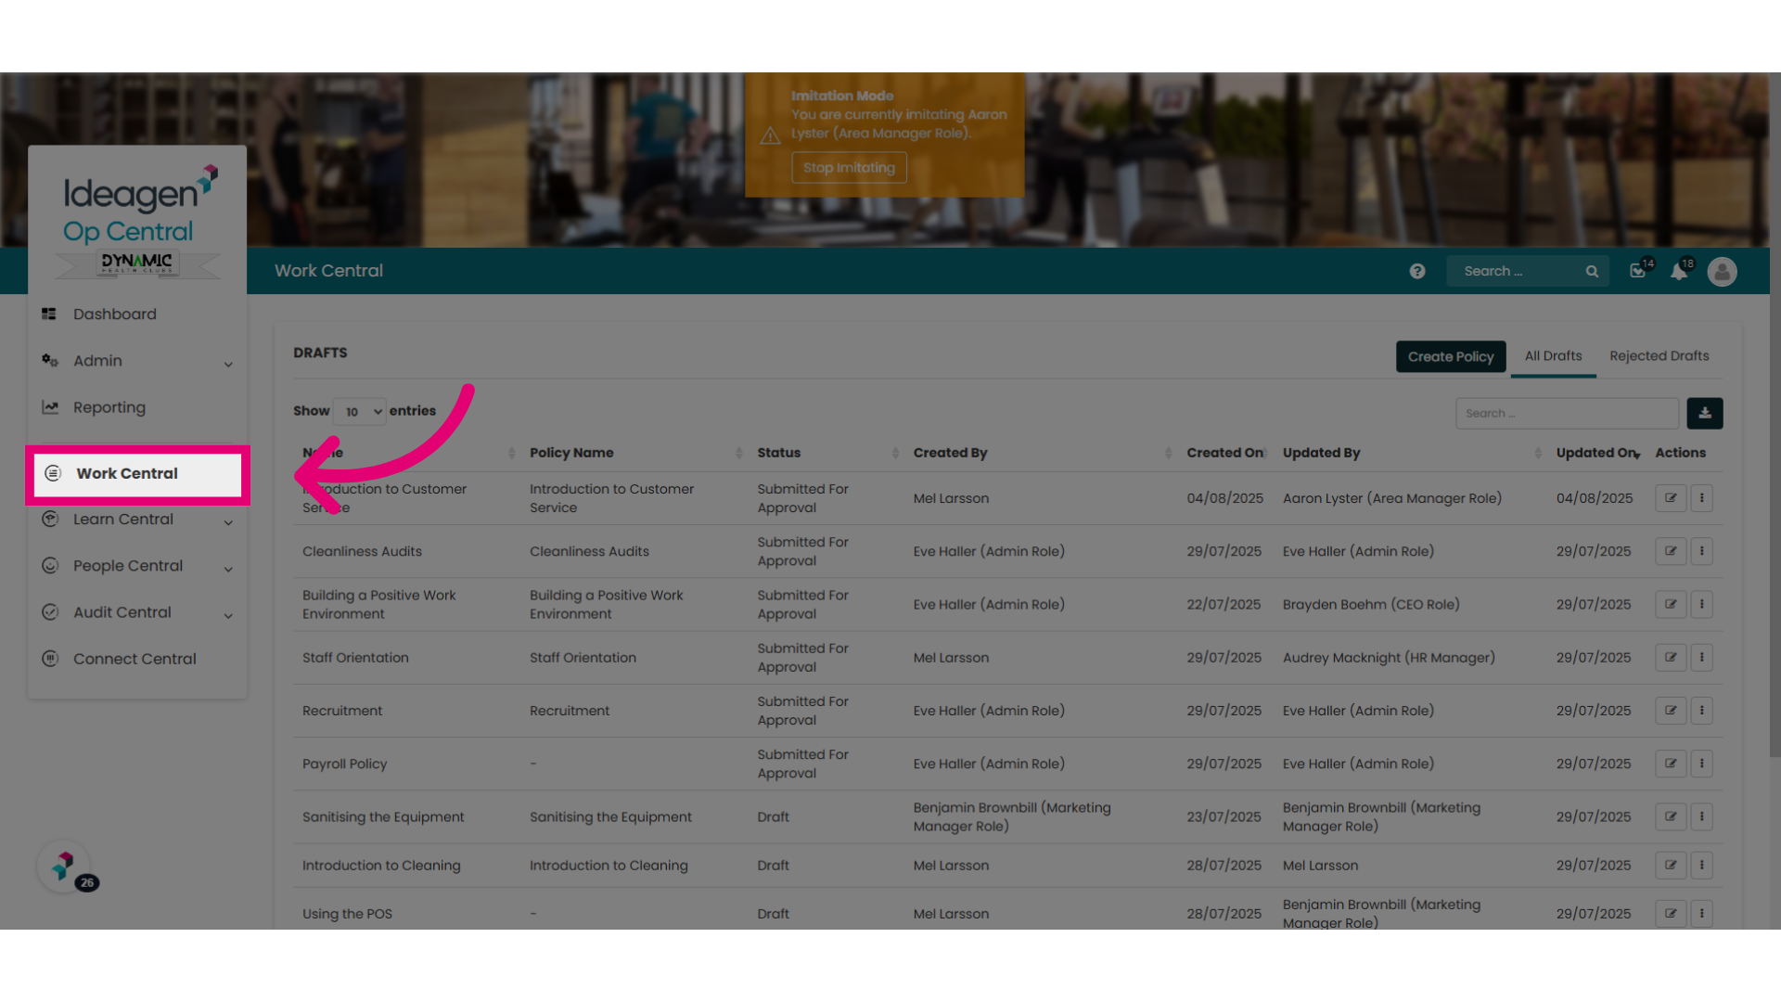Edit the Sanitising the Equipment draft
The width and height of the screenshot is (1781, 1002).
click(1671, 816)
